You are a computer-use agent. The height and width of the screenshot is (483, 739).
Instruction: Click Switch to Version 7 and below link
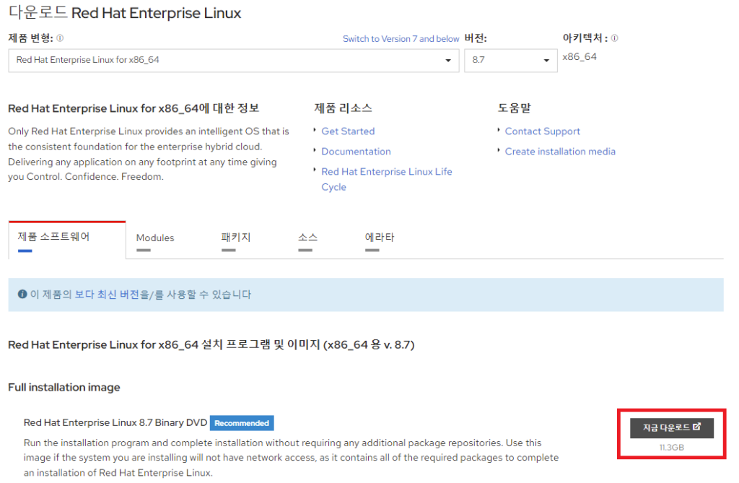401,39
